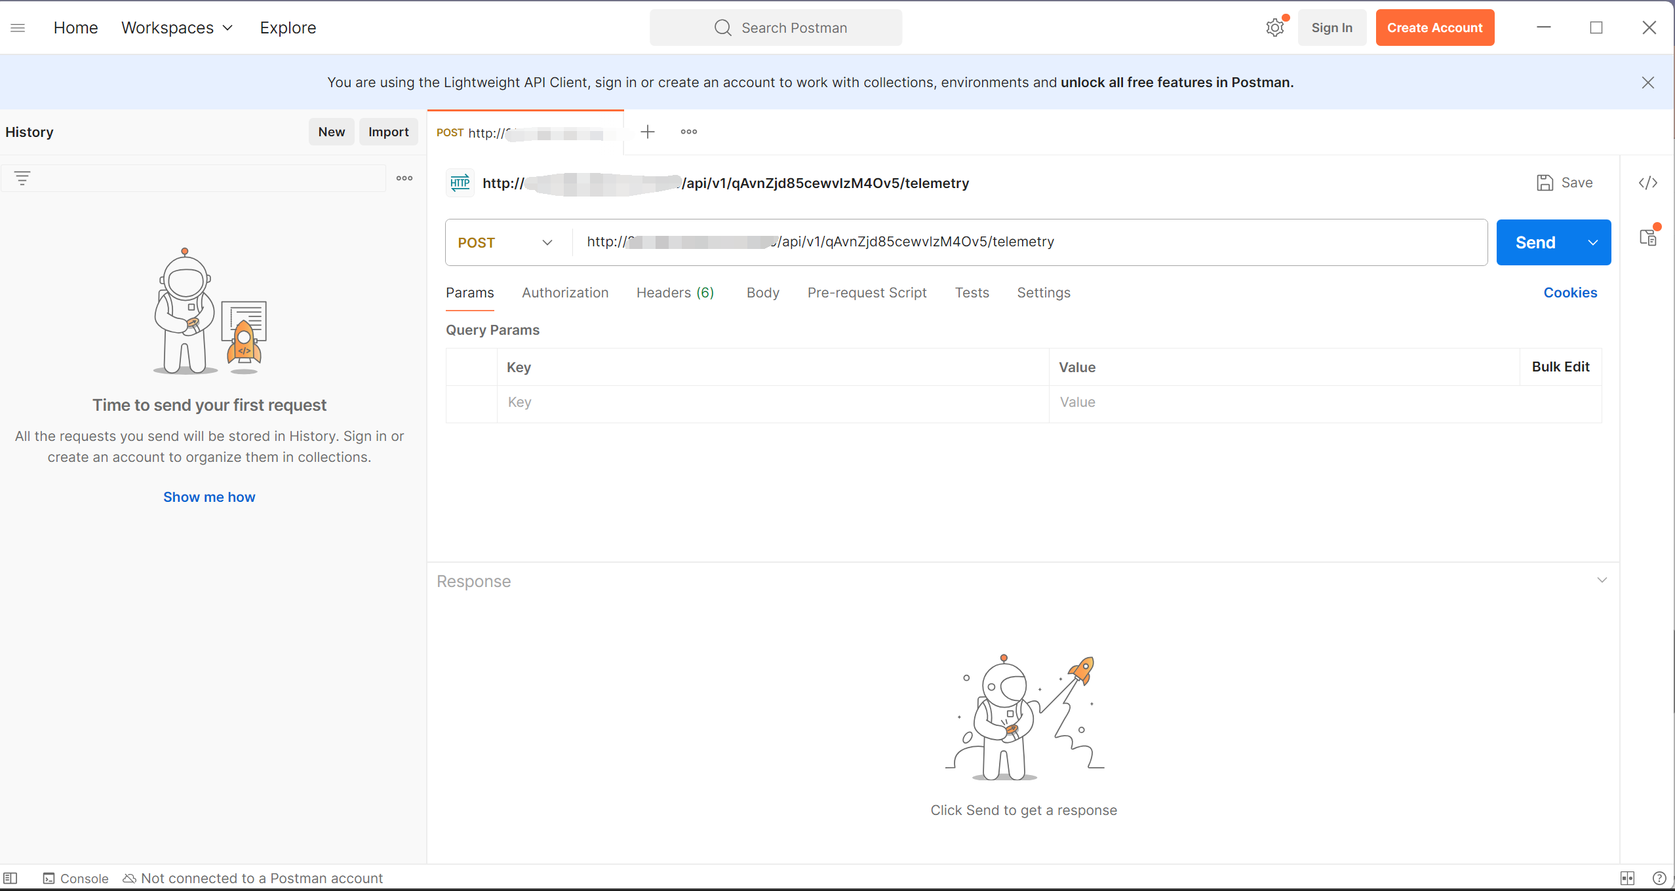Click the Create Account button
The width and height of the screenshot is (1675, 891).
(1434, 28)
